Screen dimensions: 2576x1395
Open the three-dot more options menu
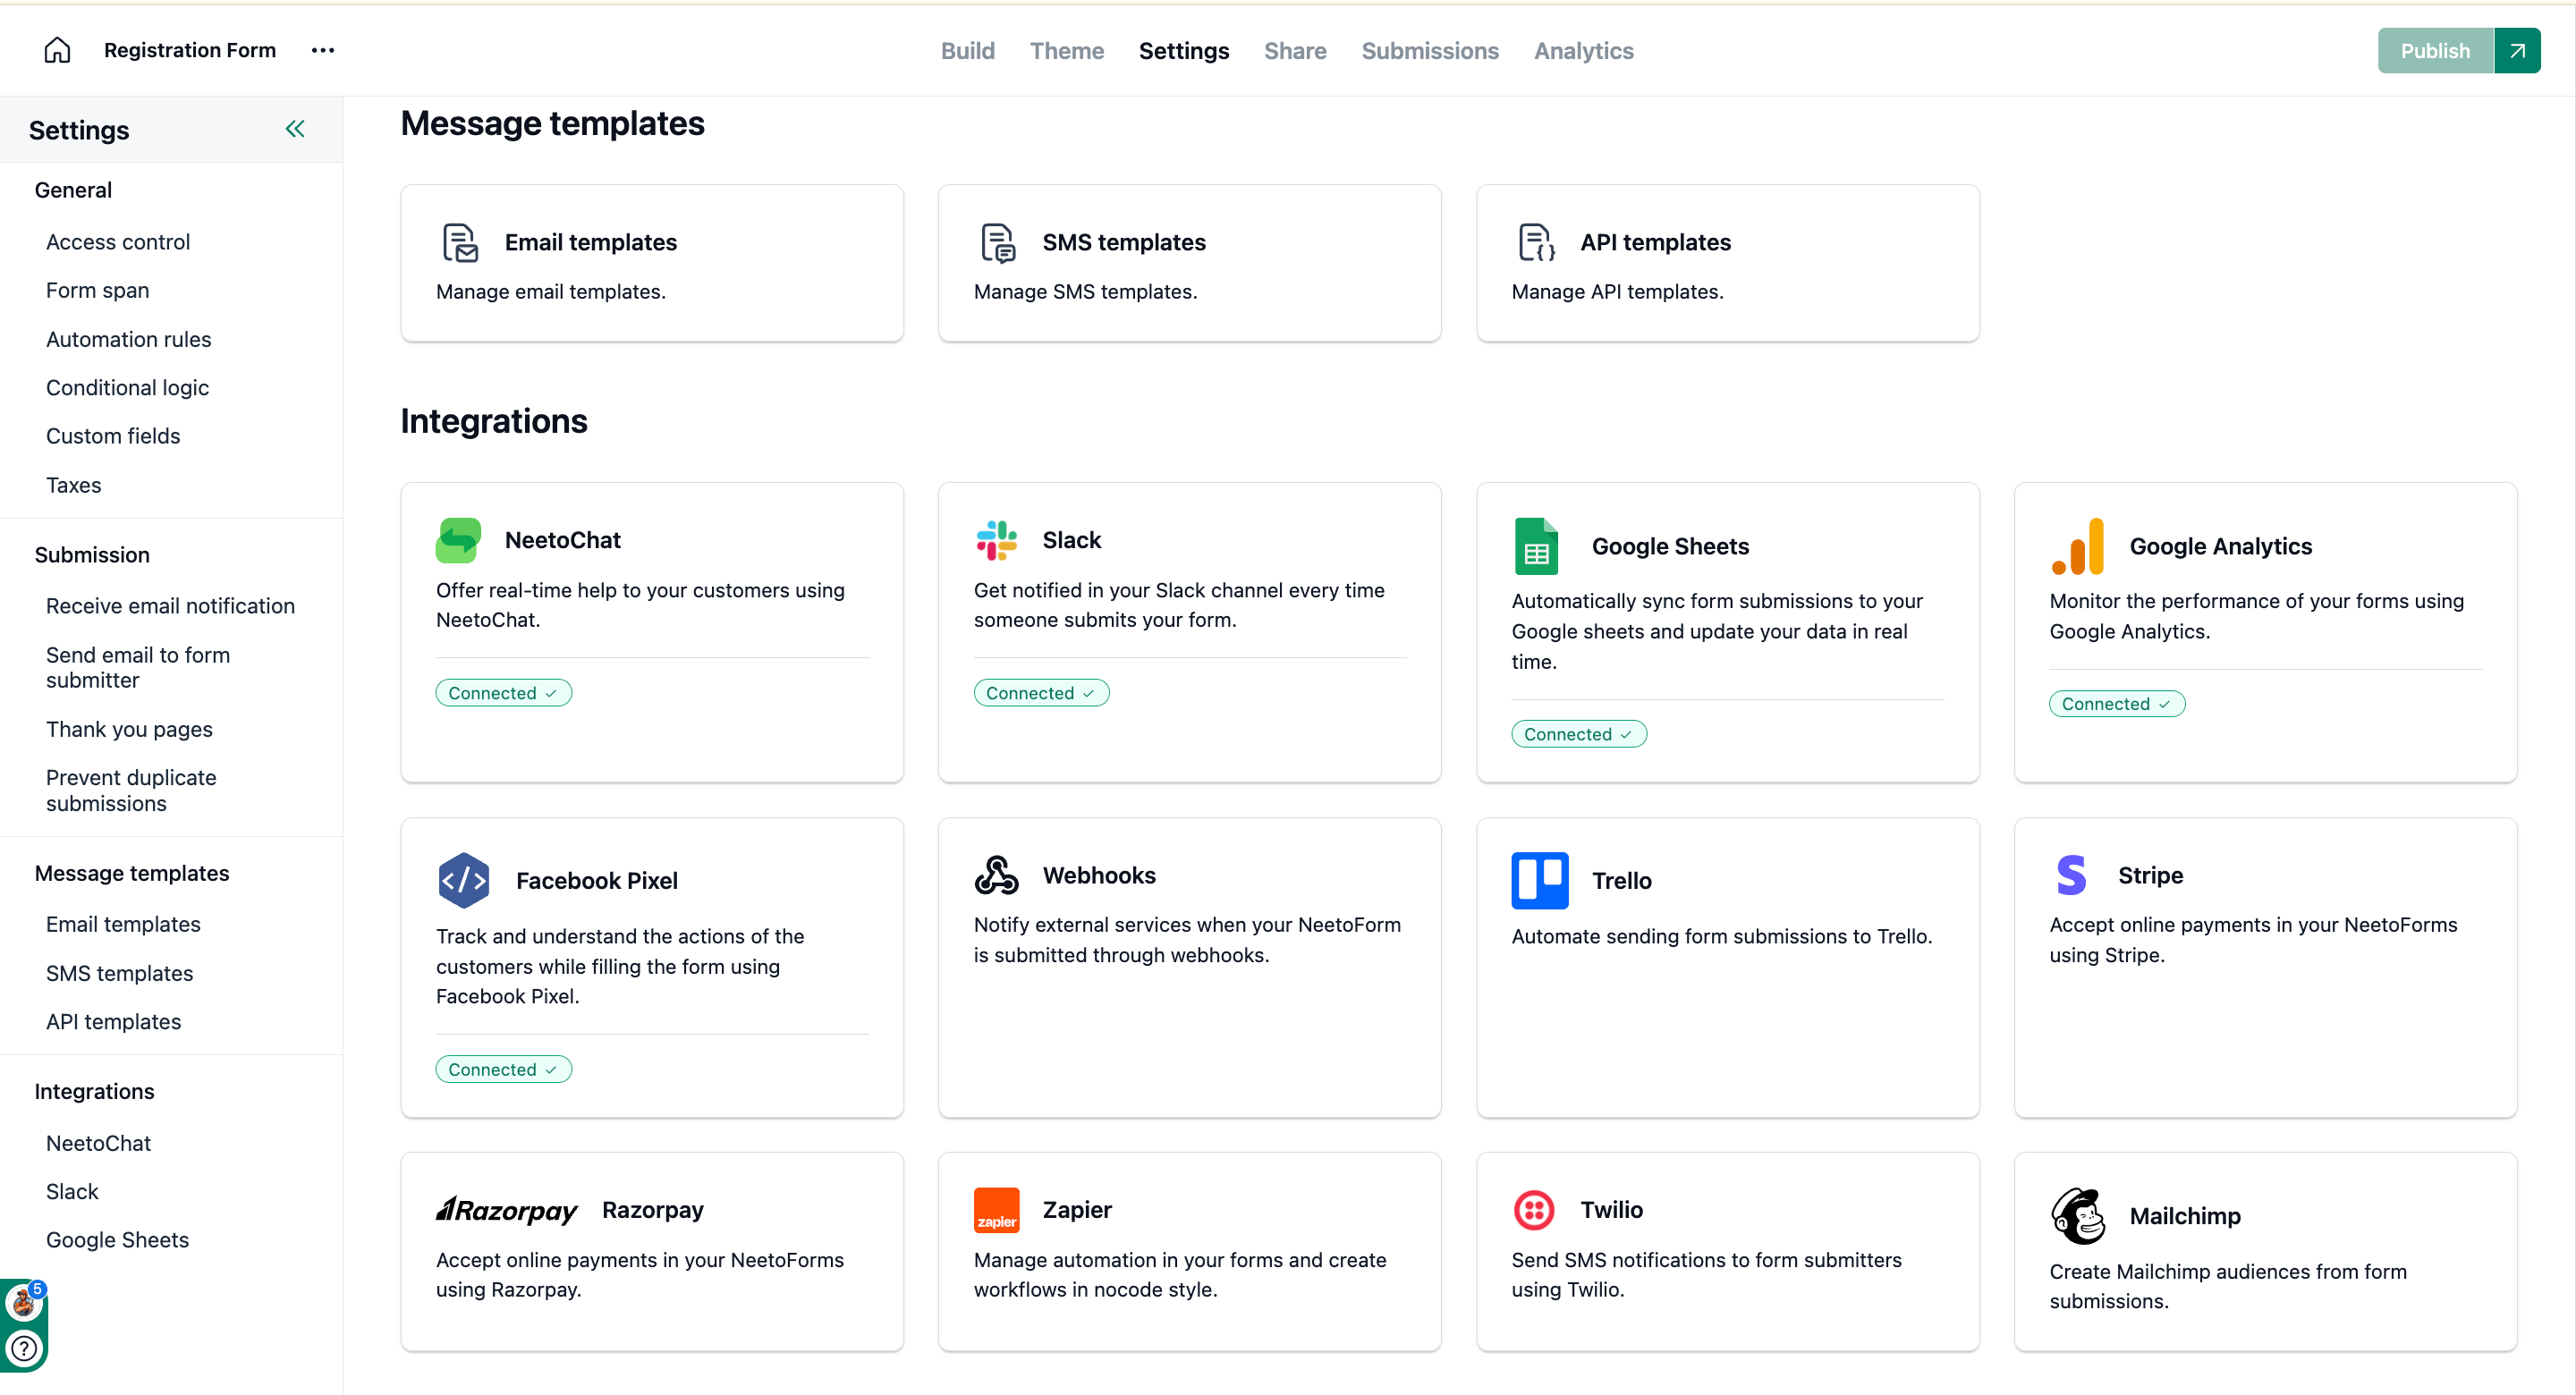[x=322, y=50]
